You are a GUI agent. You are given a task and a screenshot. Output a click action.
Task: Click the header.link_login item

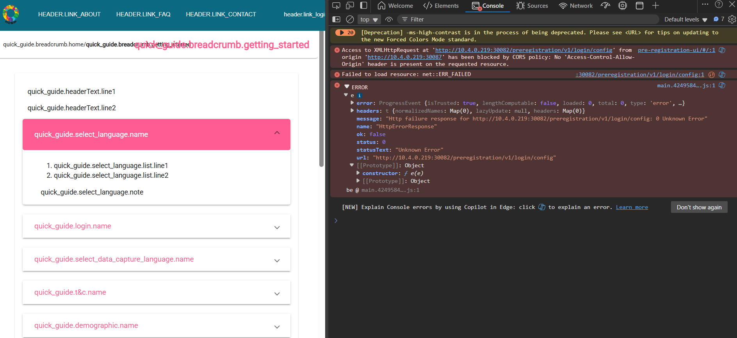[x=304, y=14]
